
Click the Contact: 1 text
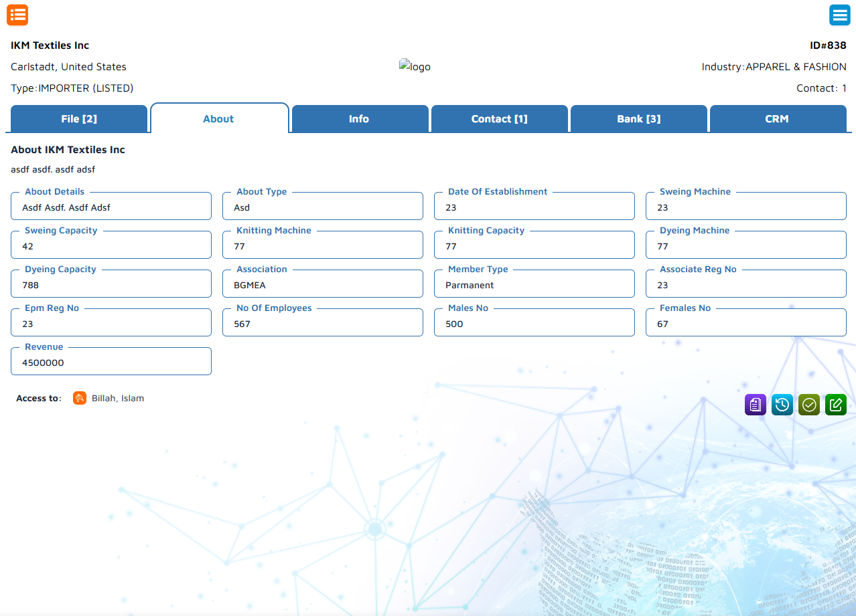[821, 88]
